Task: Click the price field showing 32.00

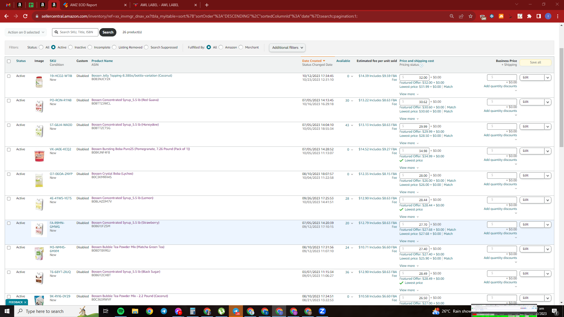Action: pos(414,77)
